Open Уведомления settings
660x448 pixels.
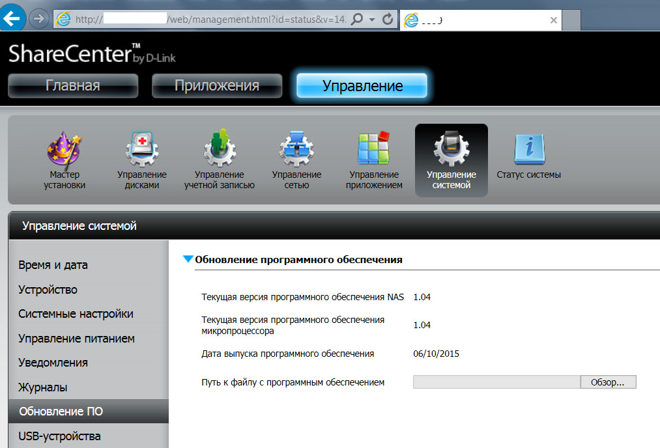[x=53, y=363]
